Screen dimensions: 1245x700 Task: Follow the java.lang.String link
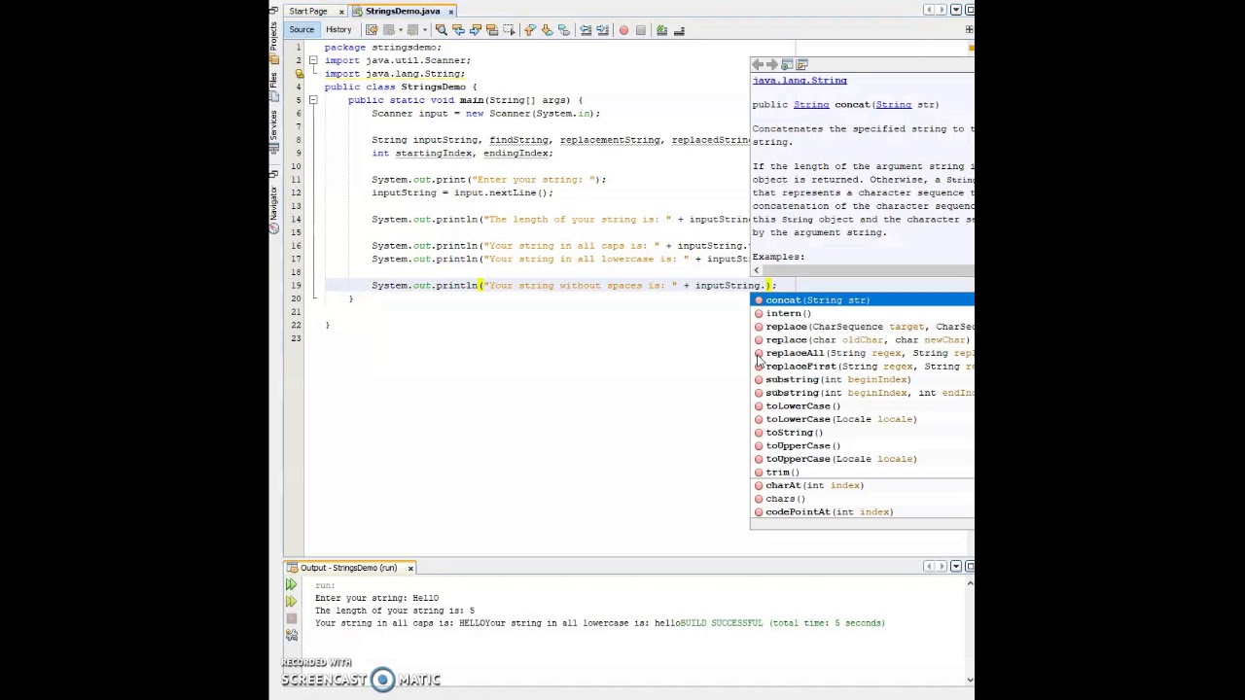(x=800, y=81)
